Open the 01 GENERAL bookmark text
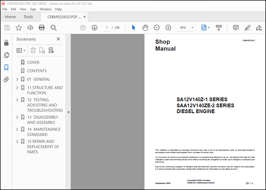 coord(39,79)
